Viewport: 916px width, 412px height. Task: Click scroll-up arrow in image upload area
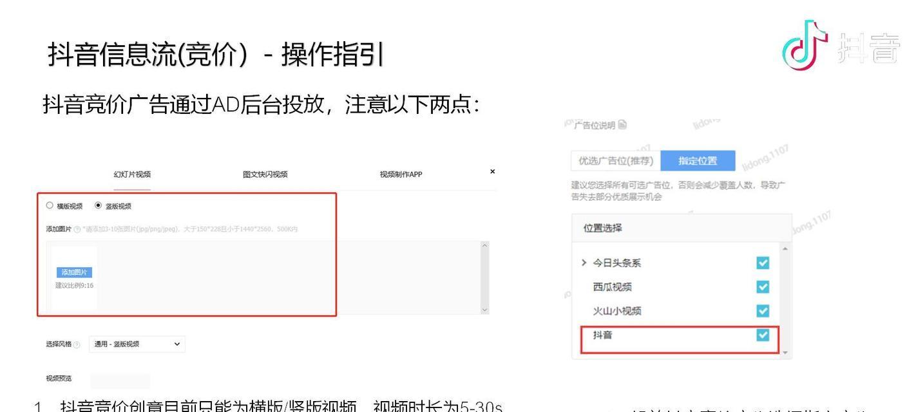click(x=484, y=246)
